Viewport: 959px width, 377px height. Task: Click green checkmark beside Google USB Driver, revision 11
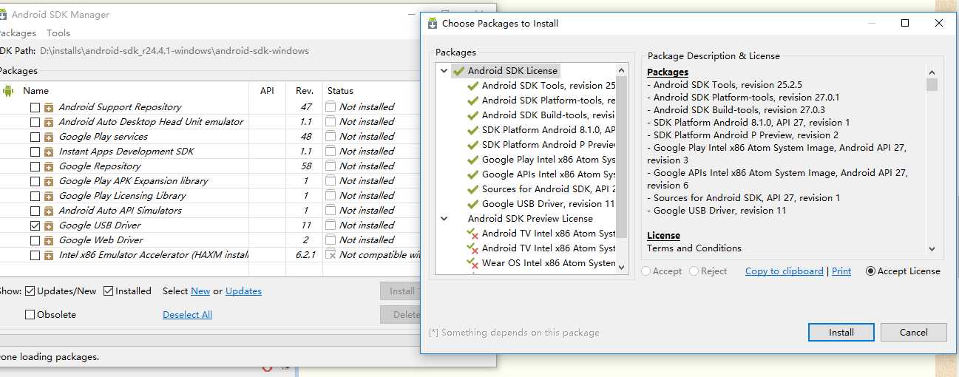click(472, 204)
